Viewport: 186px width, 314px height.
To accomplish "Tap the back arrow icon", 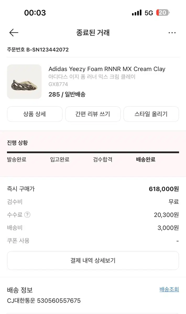I will [14, 33].
